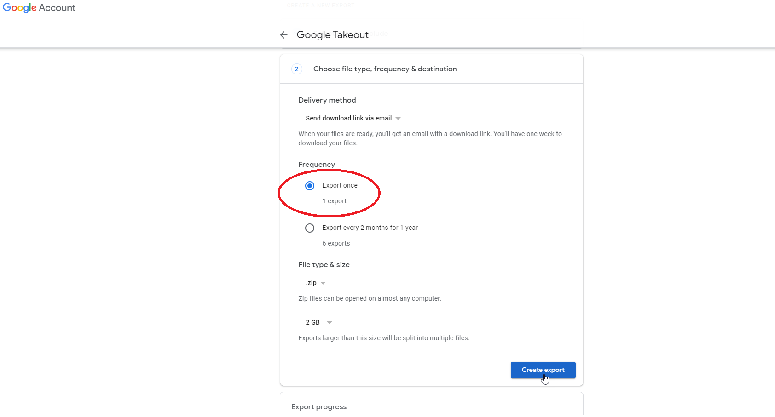Image resolution: width=775 pixels, height=417 pixels.
Task: Click the 'Export every 2 months for 1 year' label
Action: [370, 228]
